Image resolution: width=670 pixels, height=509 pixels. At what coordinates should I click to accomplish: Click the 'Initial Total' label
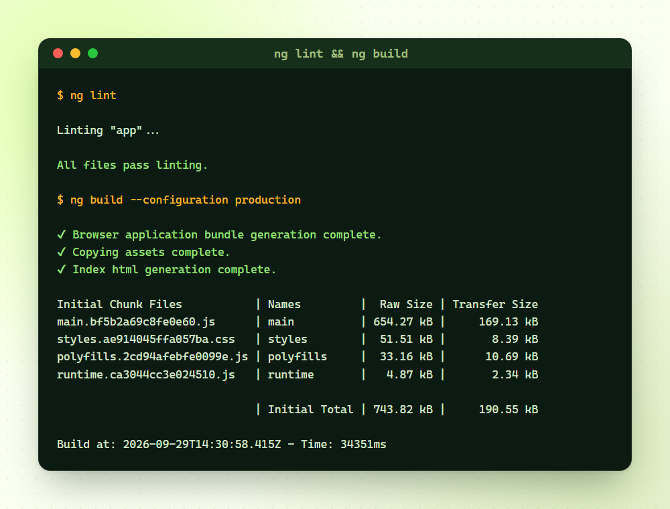coord(311,409)
